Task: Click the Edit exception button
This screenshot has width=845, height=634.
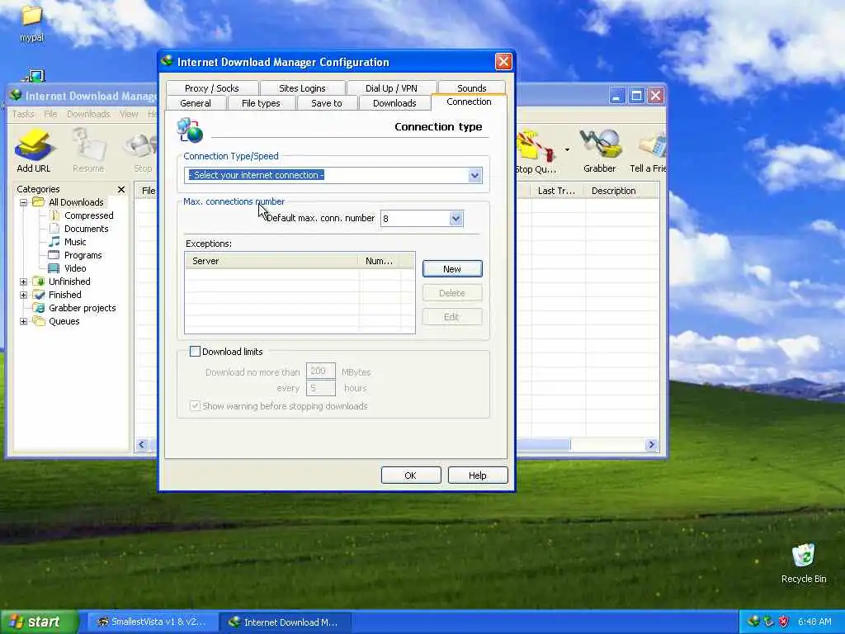Action: tap(452, 317)
